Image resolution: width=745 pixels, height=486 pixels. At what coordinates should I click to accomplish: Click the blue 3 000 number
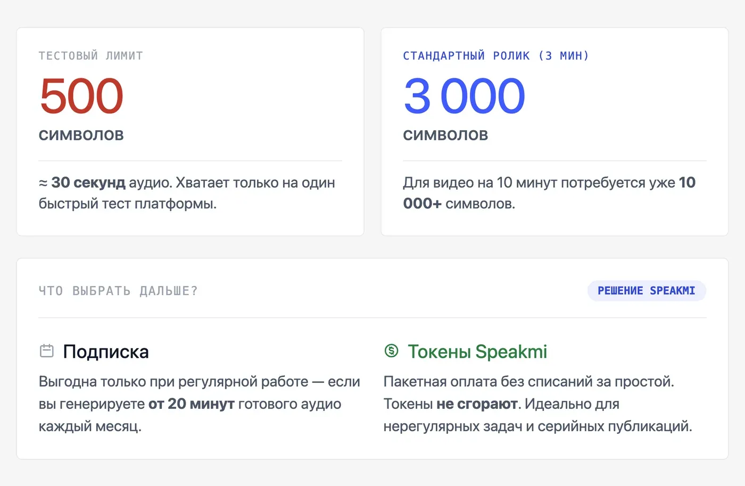click(x=464, y=96)
